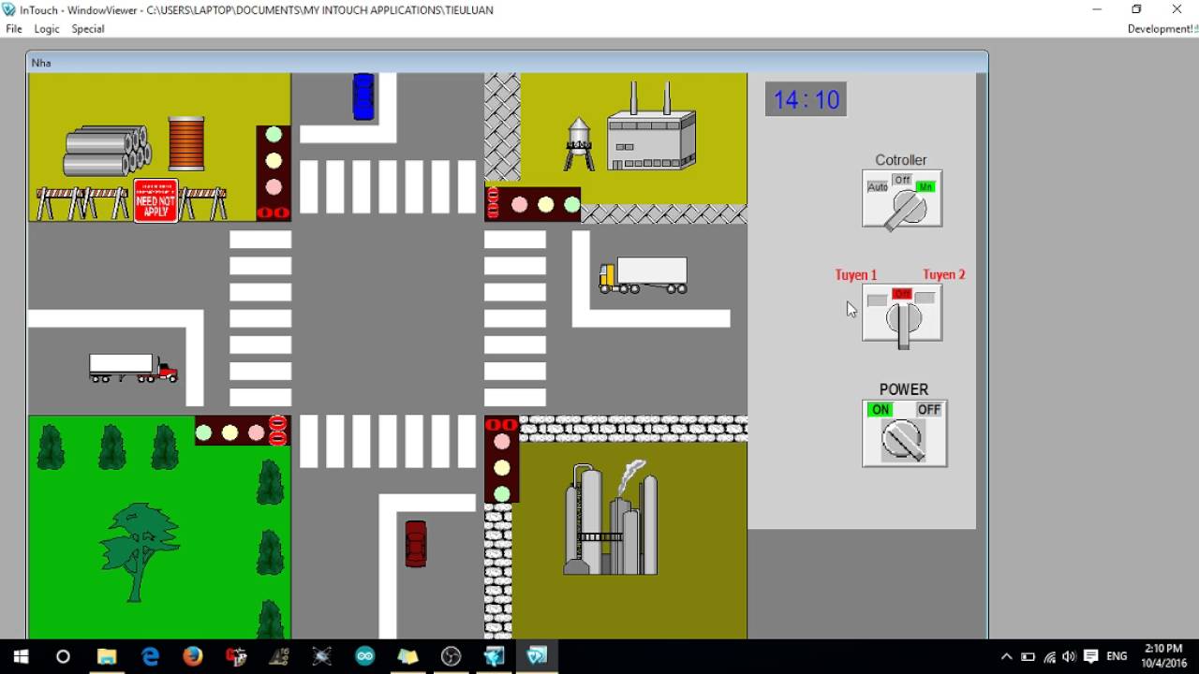
Task: Switch POWER to ON
Action: [881, 410]
